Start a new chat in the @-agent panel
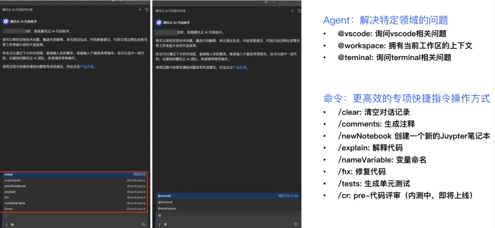495x228 pixels. [x=292, y=11]
